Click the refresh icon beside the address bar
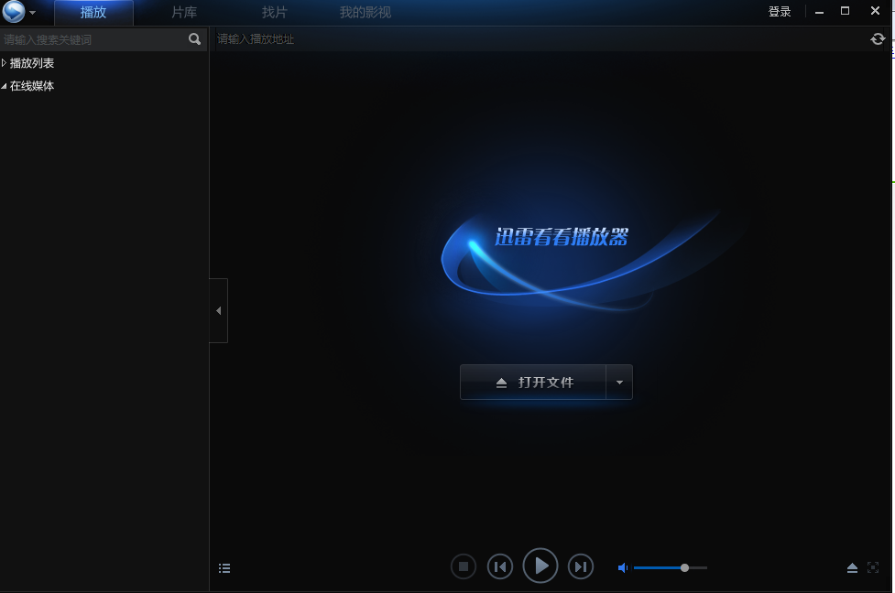Screen dimensions: 895x593 (878, 39)
